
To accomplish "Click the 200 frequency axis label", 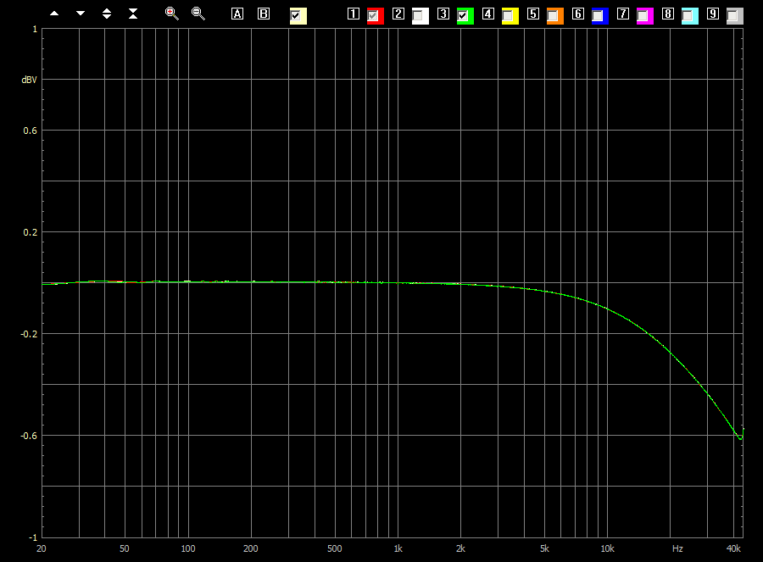I will [251, 548].
